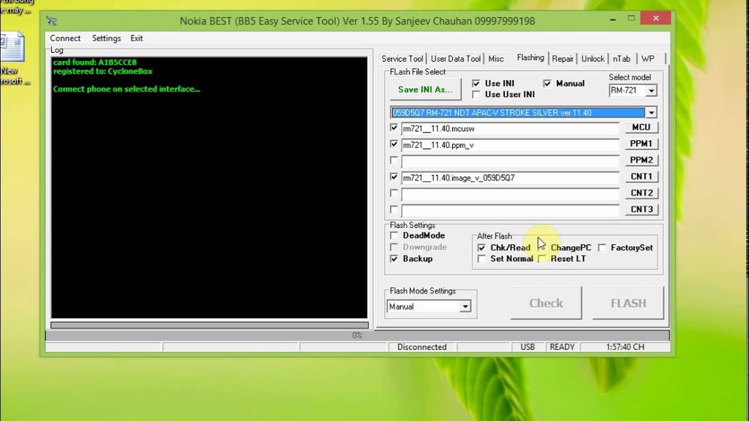Viewport: 749px width, 421px height.
Task: Go to the Repair tab
Action: [562, 58]
